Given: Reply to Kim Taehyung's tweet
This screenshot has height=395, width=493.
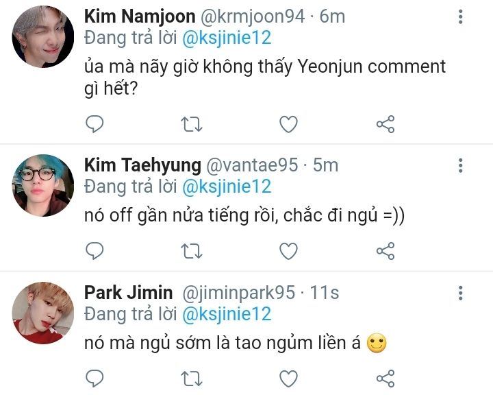Looking at the screenshot, I should 94,251.
